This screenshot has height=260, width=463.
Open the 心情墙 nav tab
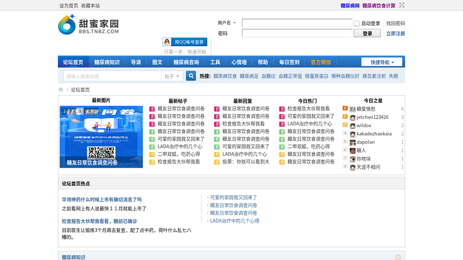(x=239, y=62)
